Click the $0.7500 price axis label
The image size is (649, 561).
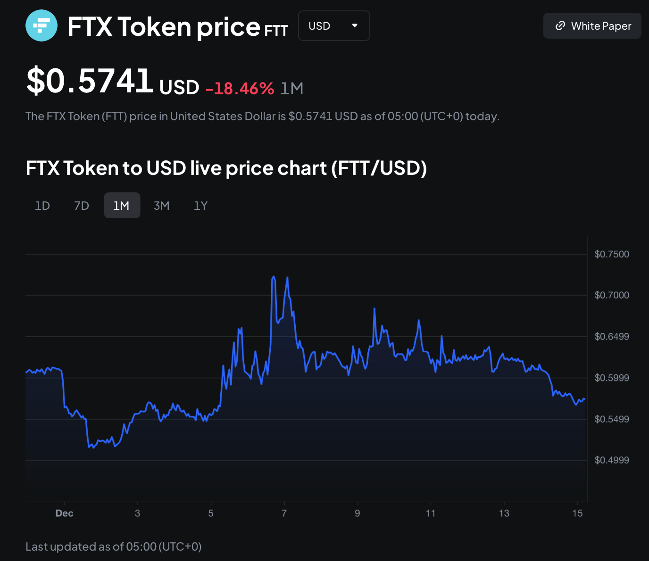click(612, 255)
